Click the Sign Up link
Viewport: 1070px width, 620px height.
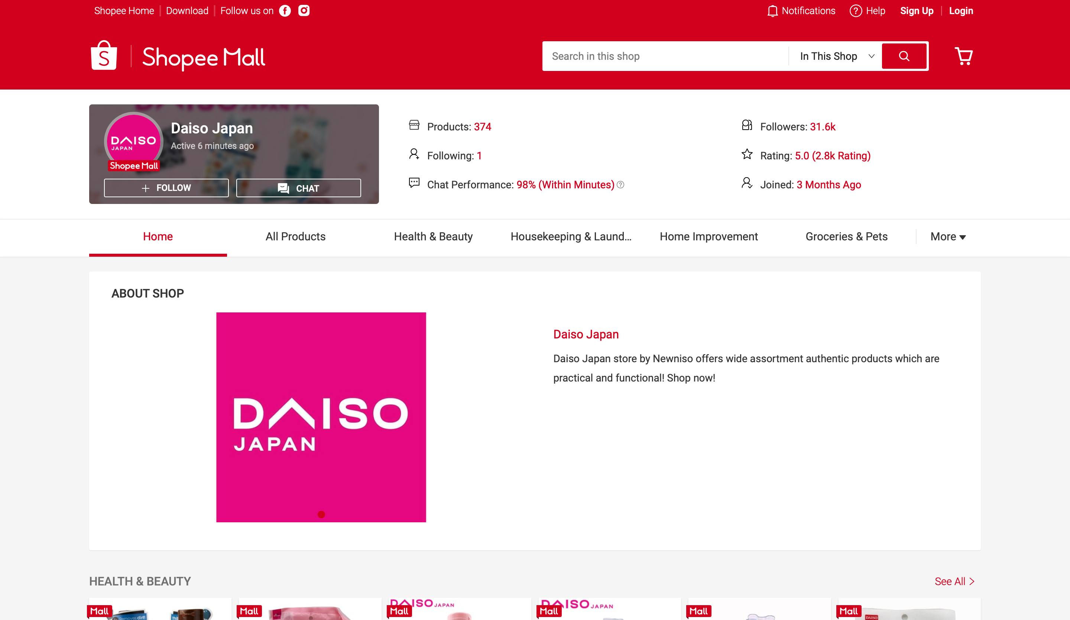point(916,11)
